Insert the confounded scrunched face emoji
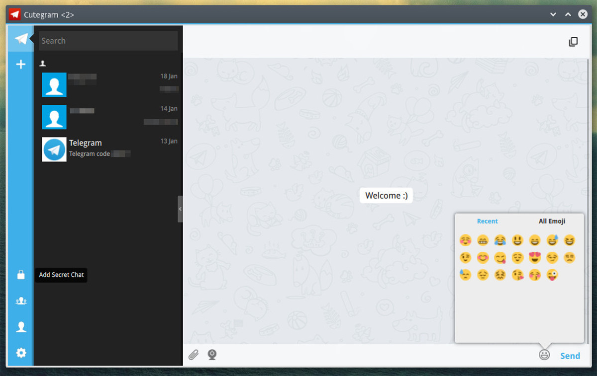The image size is (597, 376). pos(500,275)
